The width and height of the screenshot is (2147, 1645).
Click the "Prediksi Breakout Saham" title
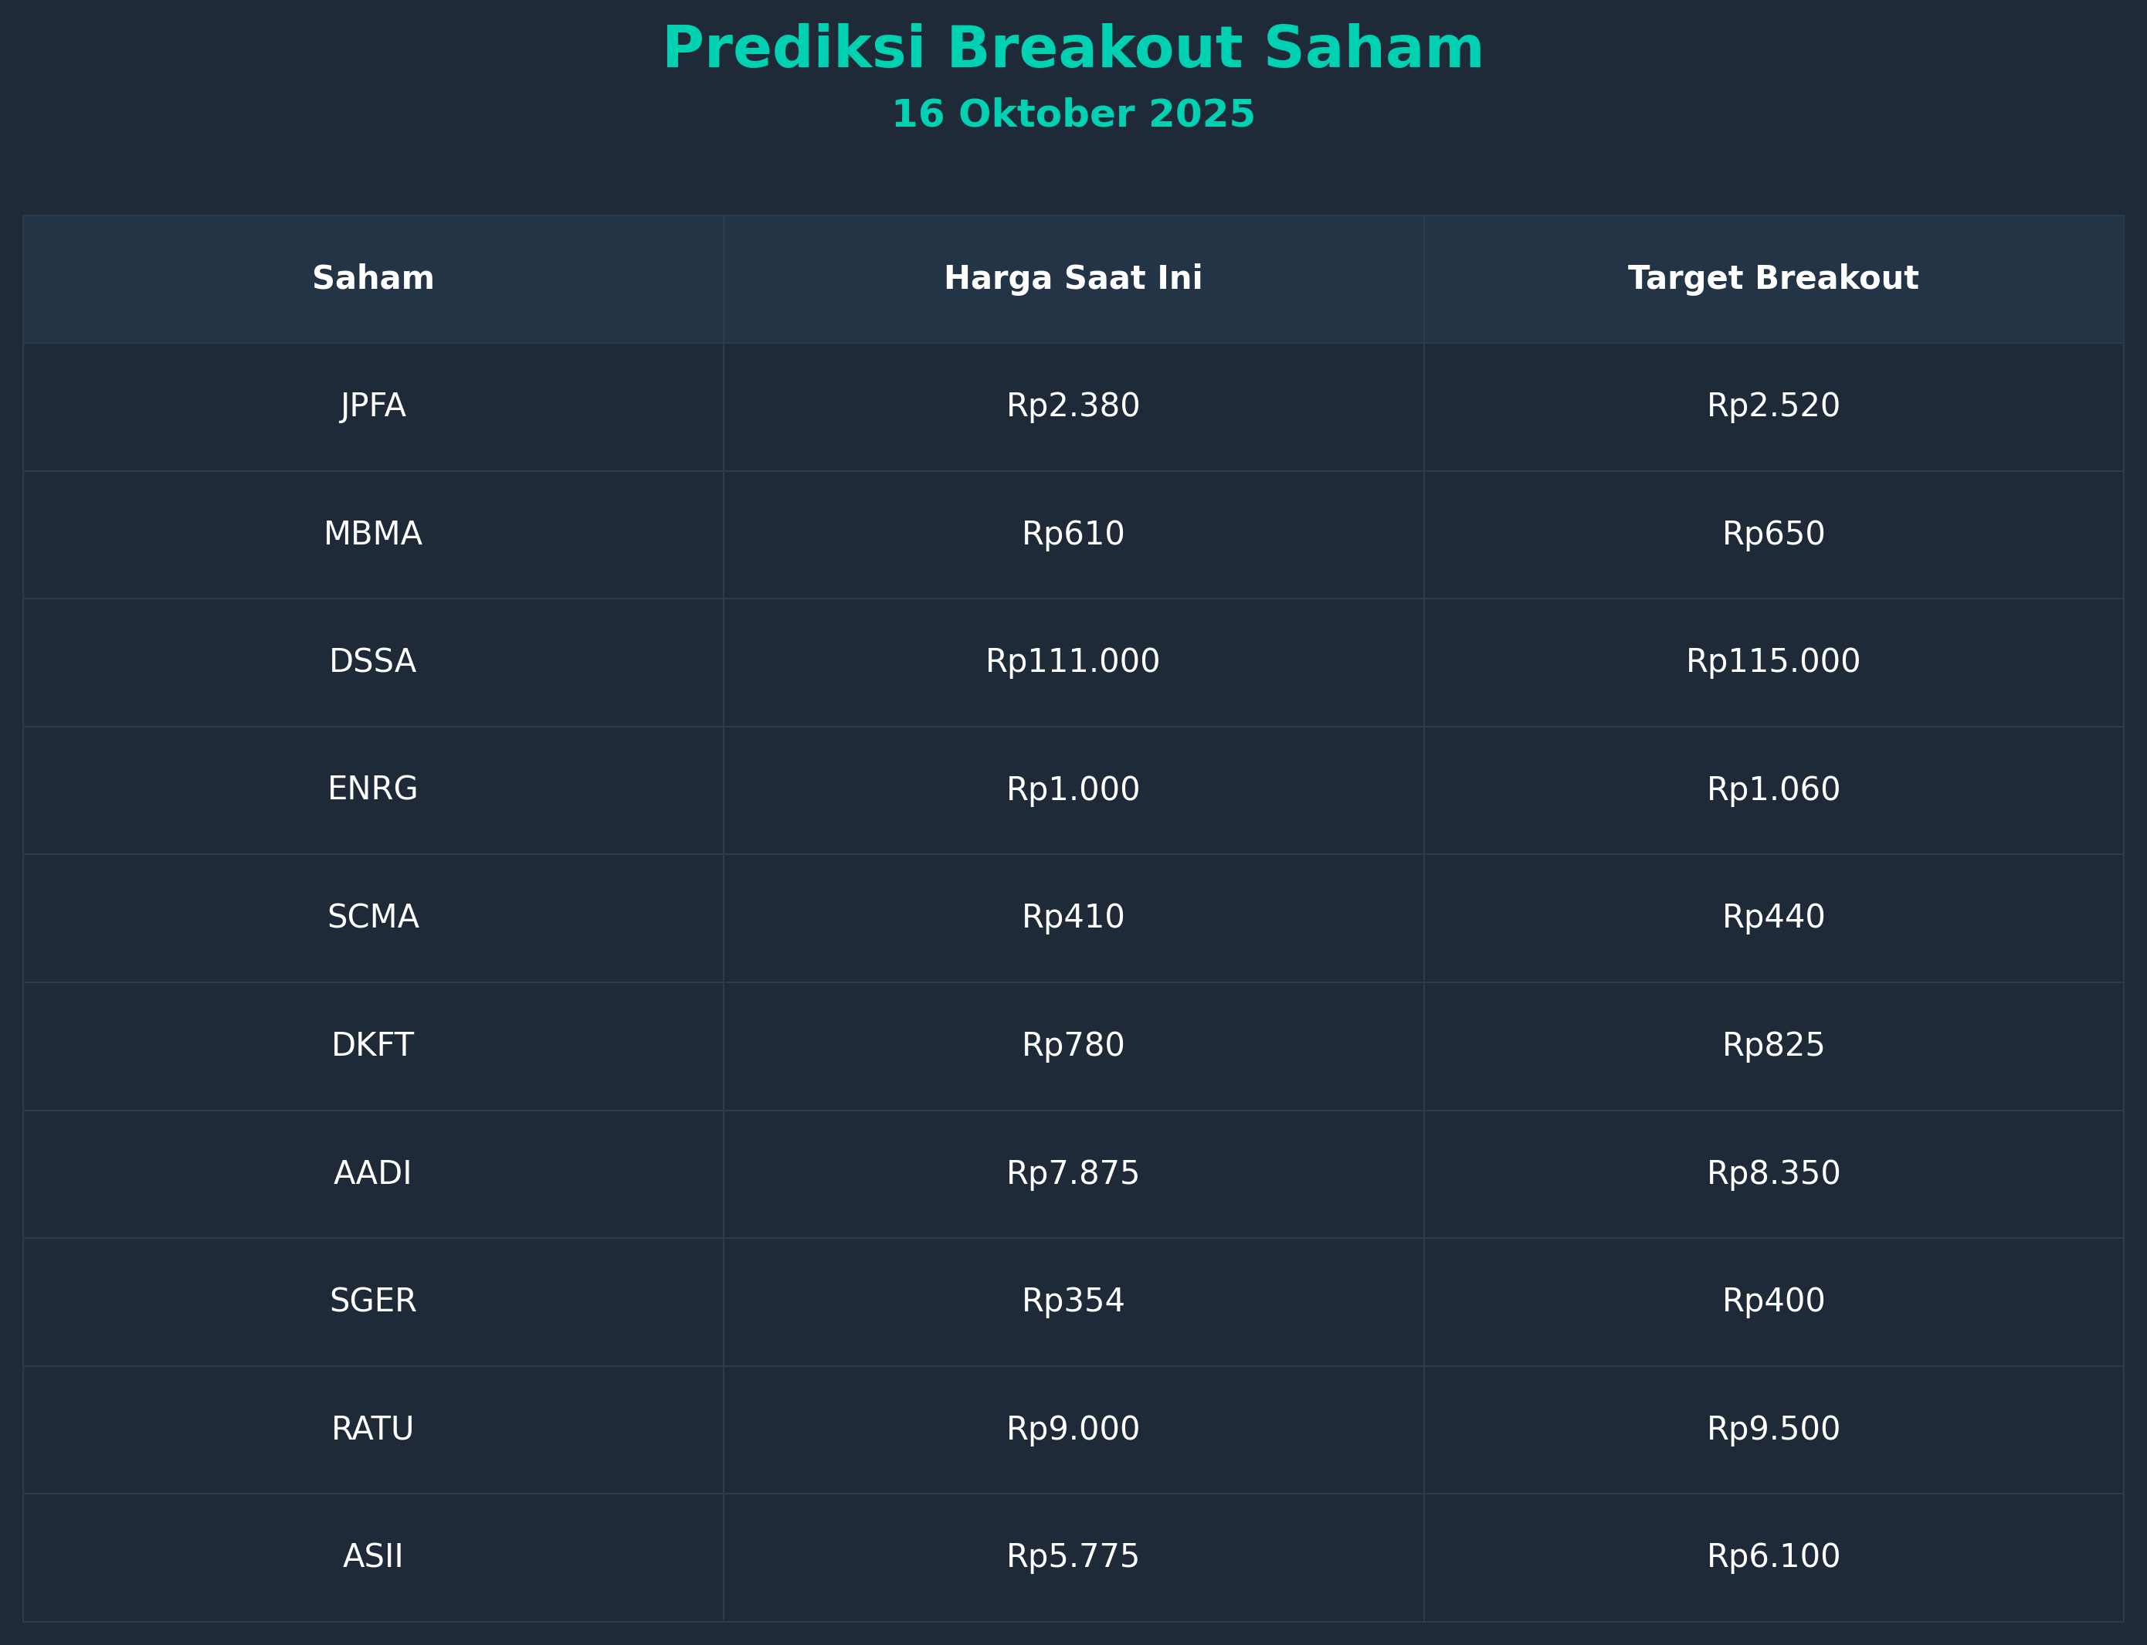1073,49
